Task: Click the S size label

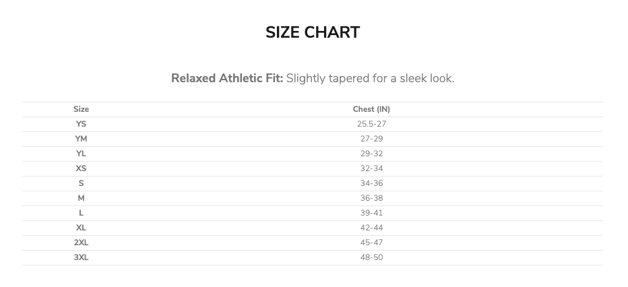Action: (81, 183)
